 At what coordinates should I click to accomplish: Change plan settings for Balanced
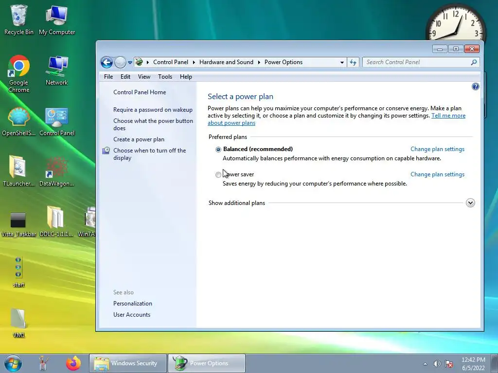click(x=437, y=149)
